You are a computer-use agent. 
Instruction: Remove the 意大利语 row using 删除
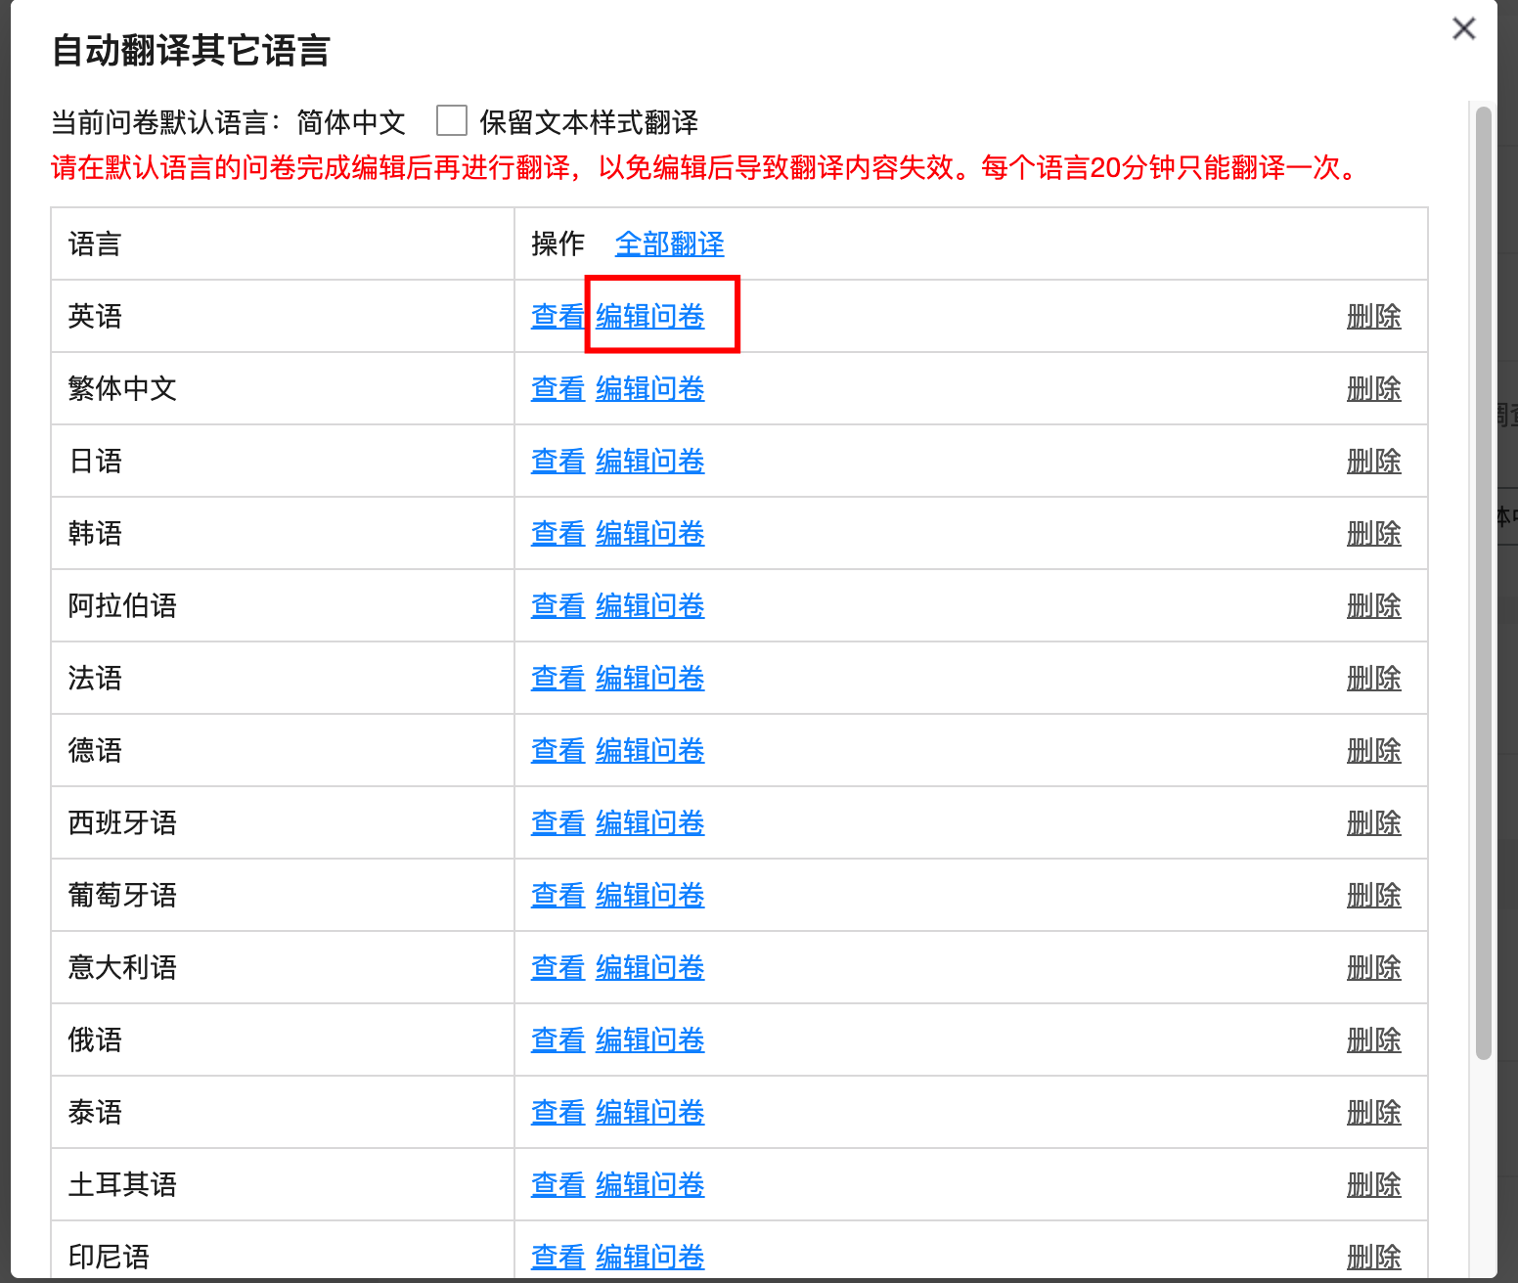pos(1374,967)
